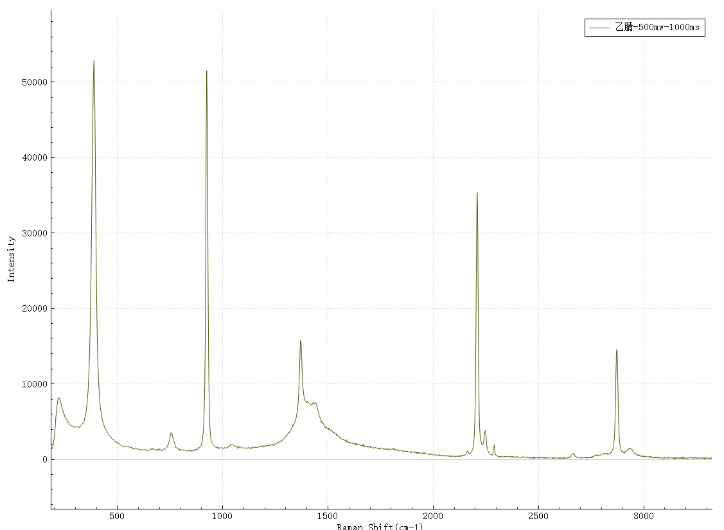Click the small peak near 750 cm-1
The image size is (724, 530).
point(171,433)
